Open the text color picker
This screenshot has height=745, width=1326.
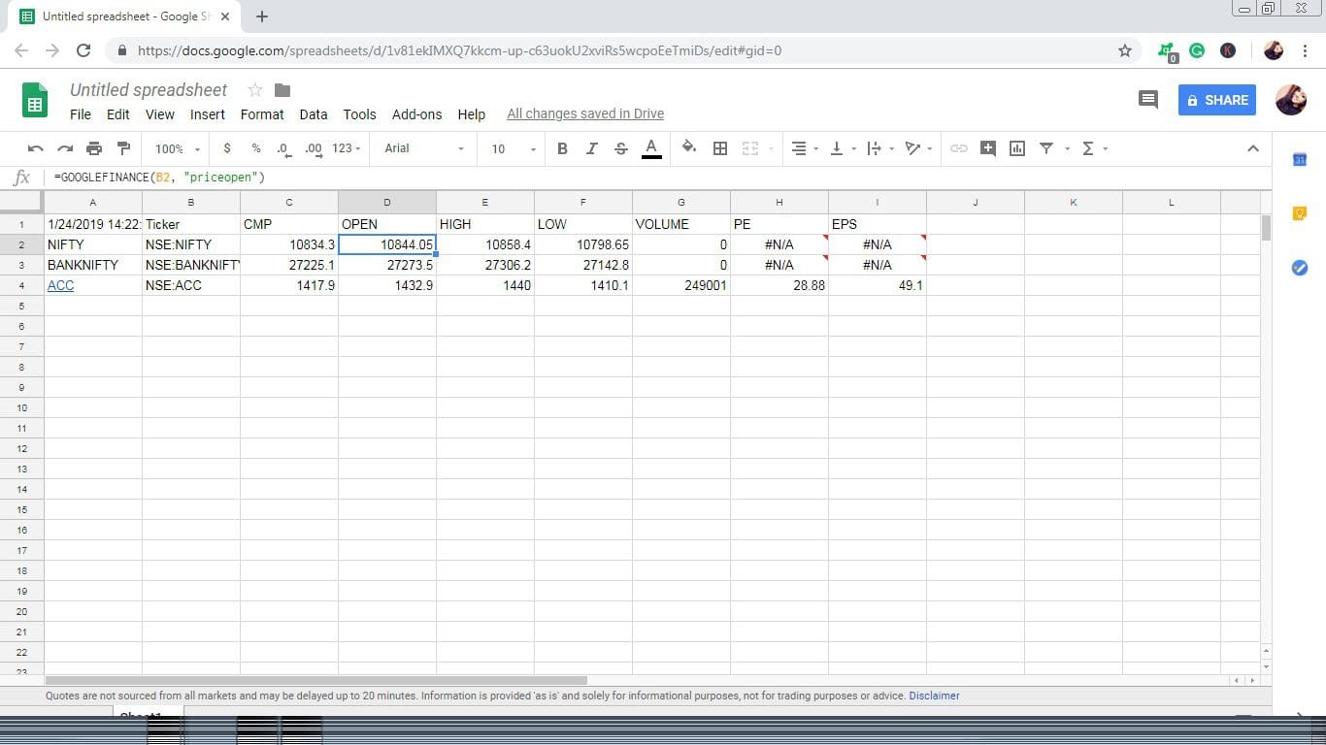click(x=651, y=148)
